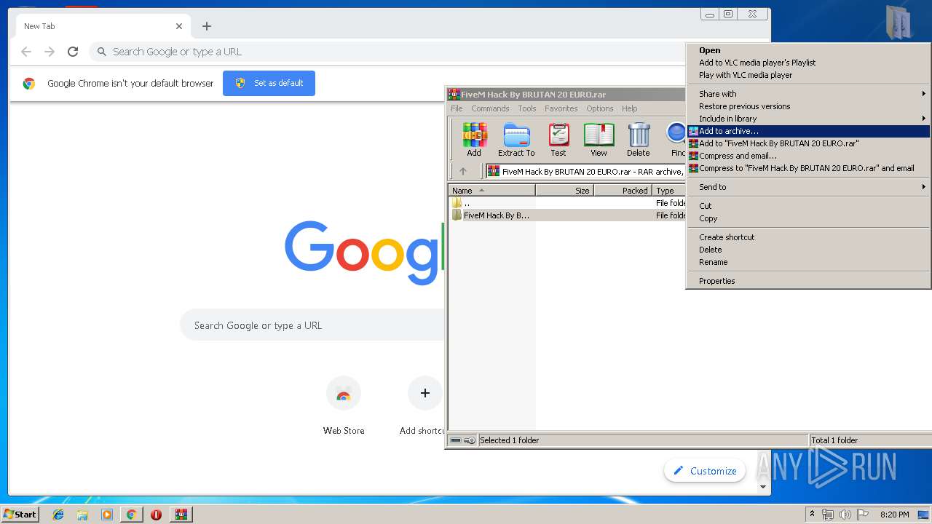Viewport: 932px width, 524px height.
Task: Select Cut from the context menu
Action: [808, 206]
